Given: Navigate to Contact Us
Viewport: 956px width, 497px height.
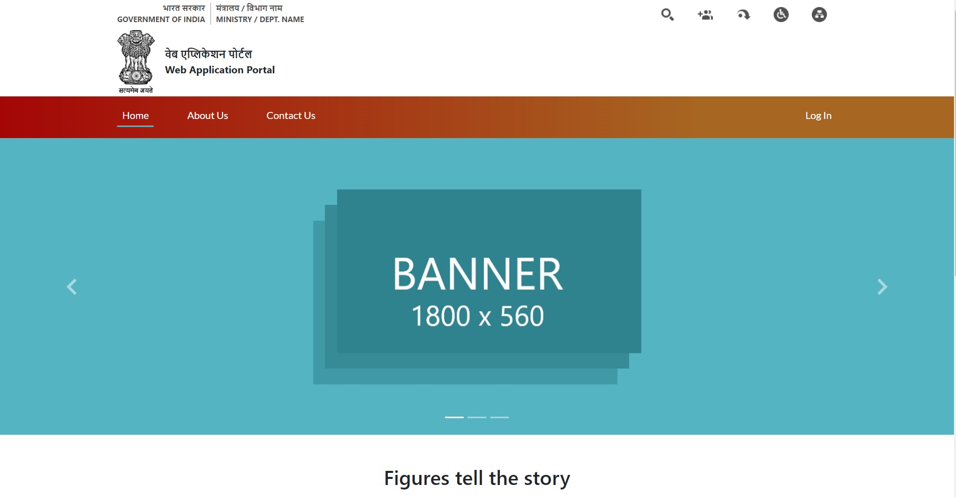Looking at the screenshot, I should (291, 115).
